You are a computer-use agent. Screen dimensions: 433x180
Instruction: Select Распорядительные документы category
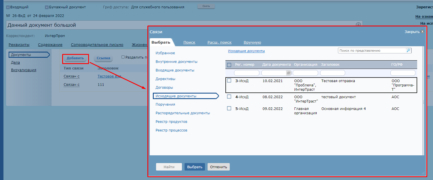(183, 113)
